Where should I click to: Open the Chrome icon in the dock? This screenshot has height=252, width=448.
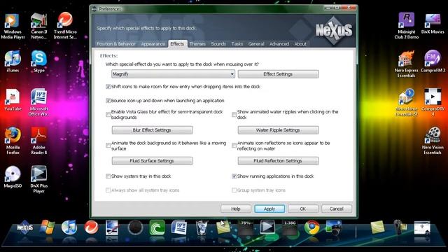coord(311,227)
